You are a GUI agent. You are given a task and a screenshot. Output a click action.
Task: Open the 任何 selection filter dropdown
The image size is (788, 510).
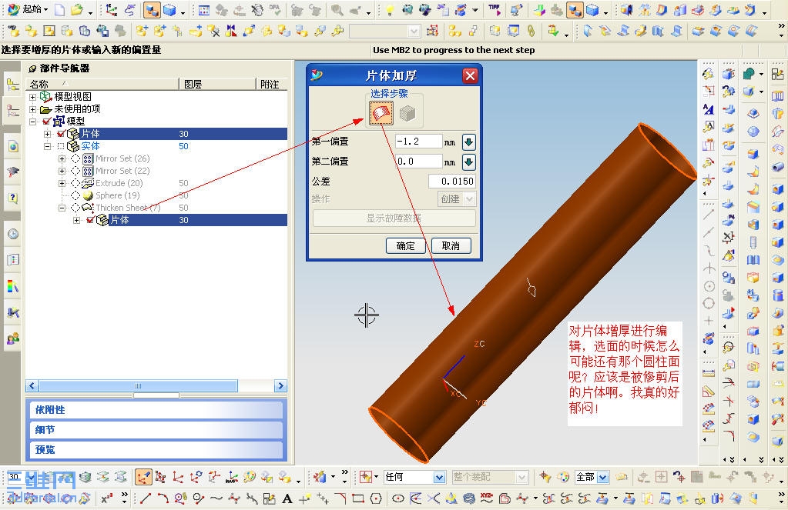click(439, 477)
